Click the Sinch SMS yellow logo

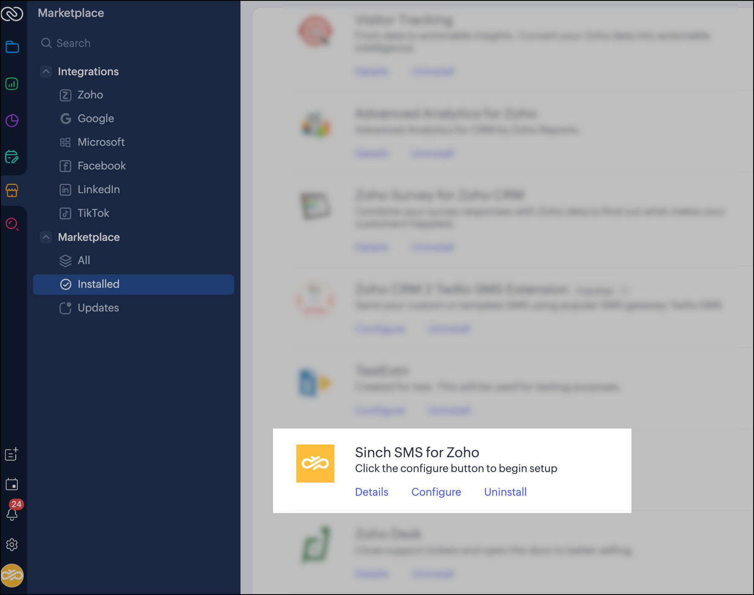(315, 464)
